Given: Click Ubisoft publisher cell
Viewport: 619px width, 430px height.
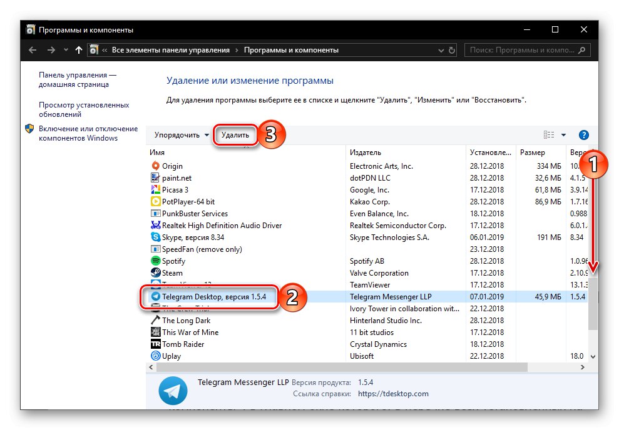Looking at the screenshot, I should pos(362,356).
